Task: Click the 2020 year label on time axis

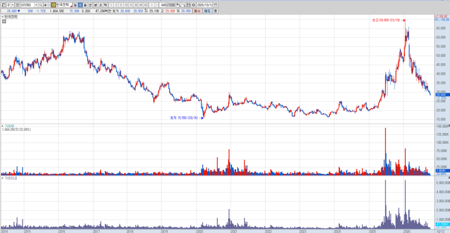Action: 199,231
